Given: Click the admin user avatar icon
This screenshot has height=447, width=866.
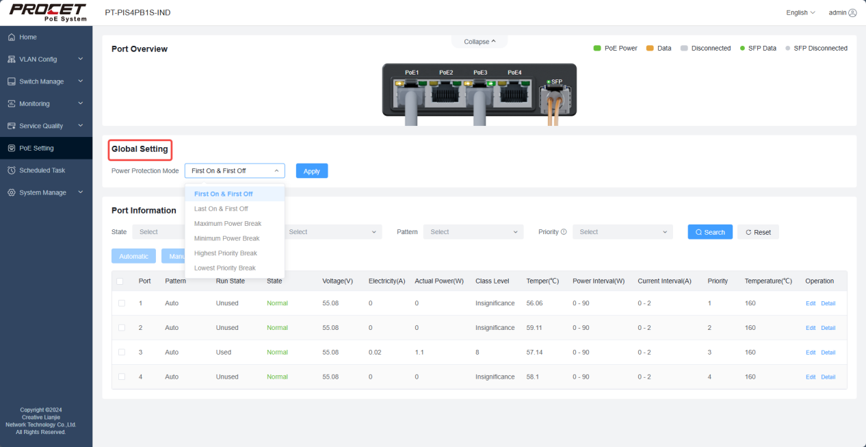Looking at the screenshot, I should (x=852, y=13).
